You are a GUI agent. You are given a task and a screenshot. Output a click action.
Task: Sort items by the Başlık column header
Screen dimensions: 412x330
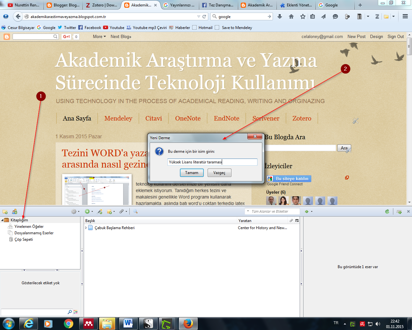click(x=160, y=221)
